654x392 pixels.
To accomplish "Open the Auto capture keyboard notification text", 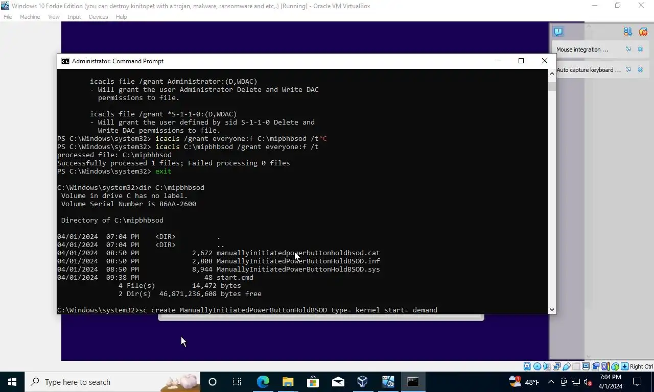I will click(589, 70).
